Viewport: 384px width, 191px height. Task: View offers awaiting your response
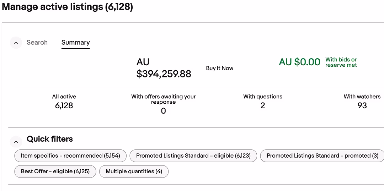[163, 104]
